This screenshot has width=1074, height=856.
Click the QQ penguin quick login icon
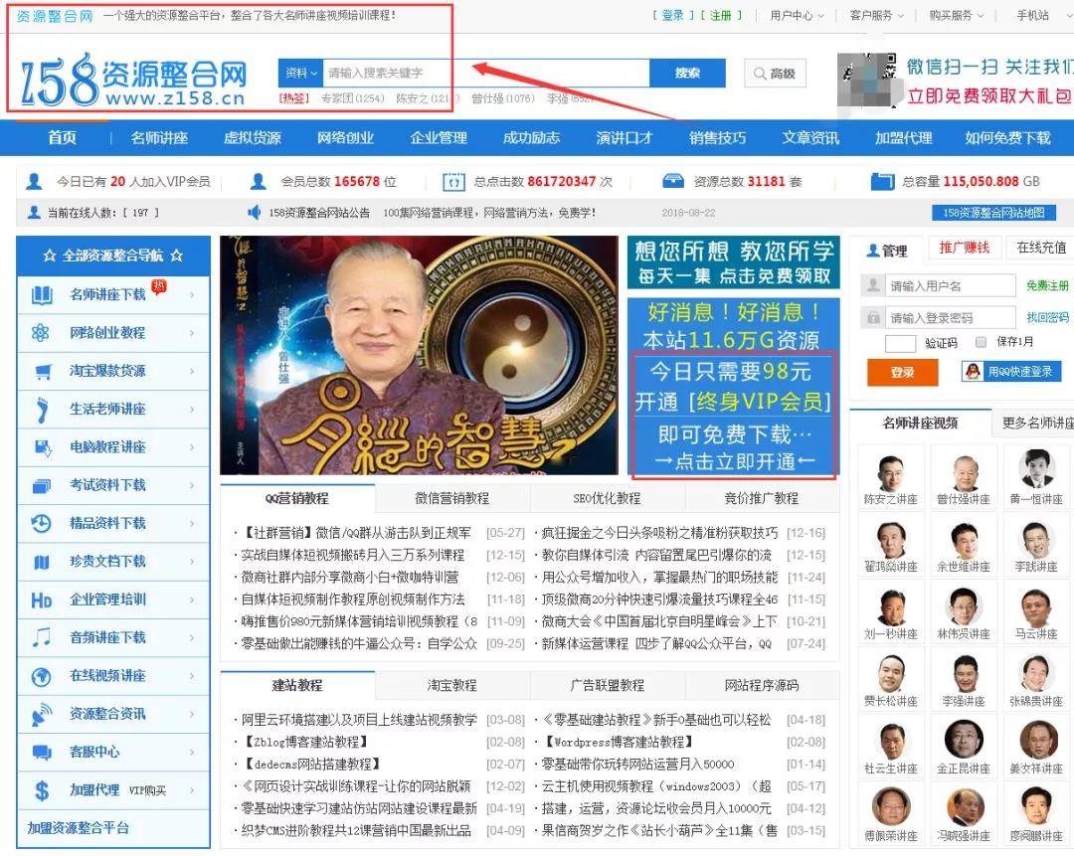[972, 372]
